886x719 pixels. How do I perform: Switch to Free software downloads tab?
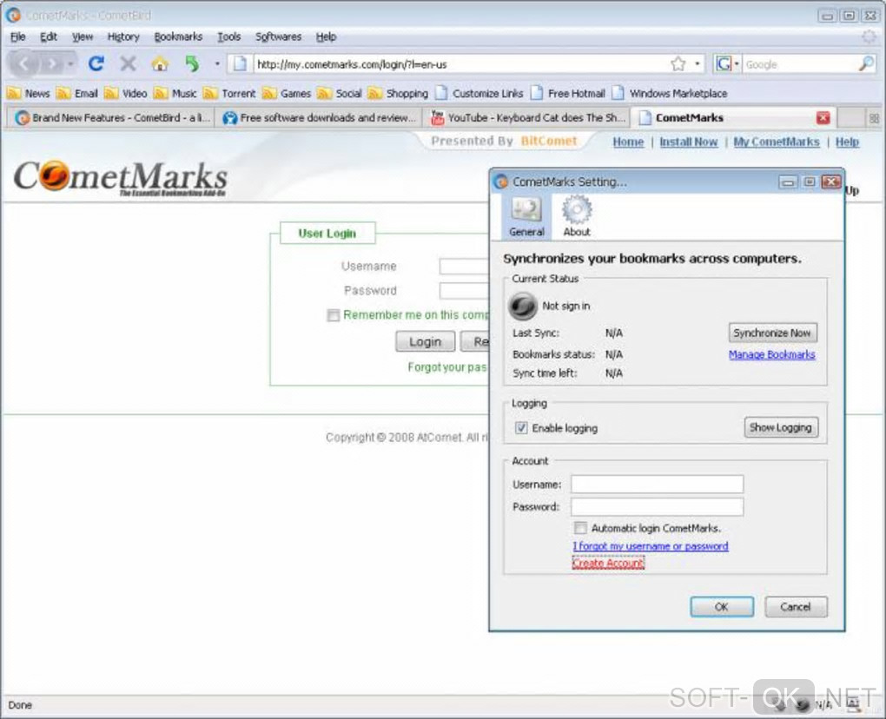(x=320, y=117)
